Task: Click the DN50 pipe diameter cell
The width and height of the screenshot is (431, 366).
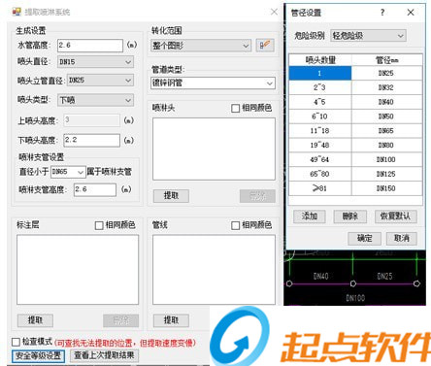Action: click(x=387, y=116)
